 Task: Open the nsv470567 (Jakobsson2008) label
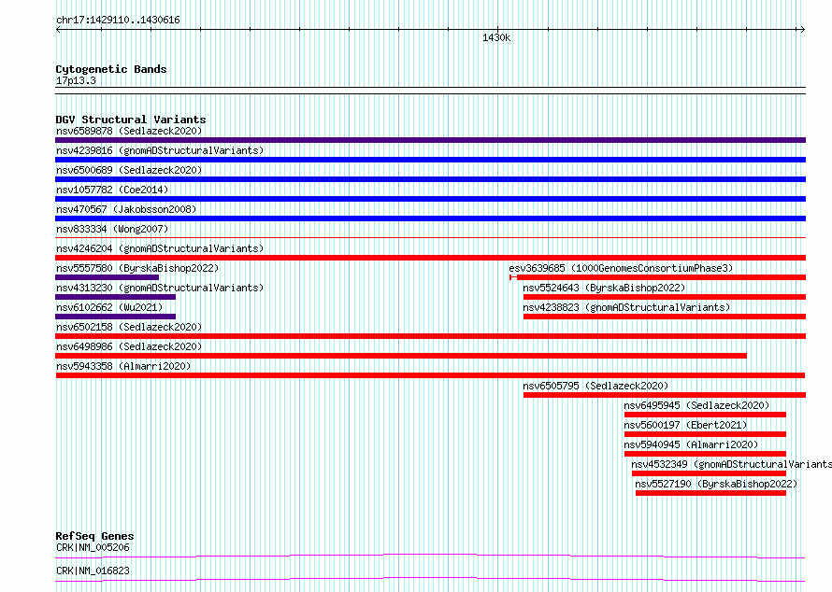(126, 209)
